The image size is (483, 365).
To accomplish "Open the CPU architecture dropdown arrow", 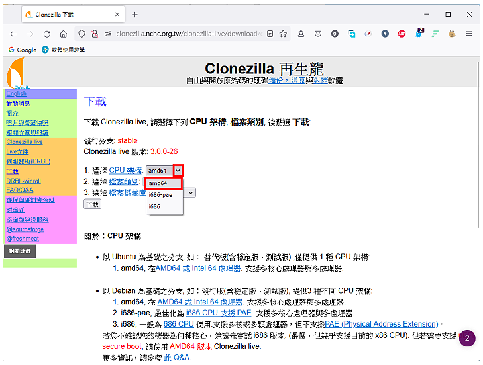I will (178, 171).
